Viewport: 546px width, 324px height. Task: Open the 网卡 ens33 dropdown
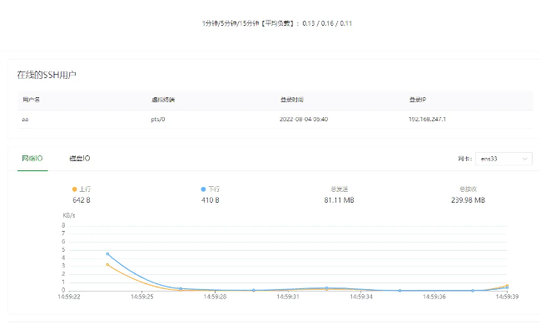[x=504, y=159]
